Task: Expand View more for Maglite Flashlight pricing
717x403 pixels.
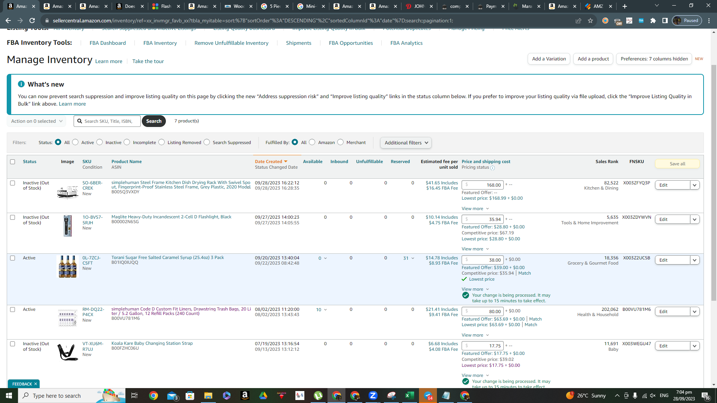Action: [475, 249]
